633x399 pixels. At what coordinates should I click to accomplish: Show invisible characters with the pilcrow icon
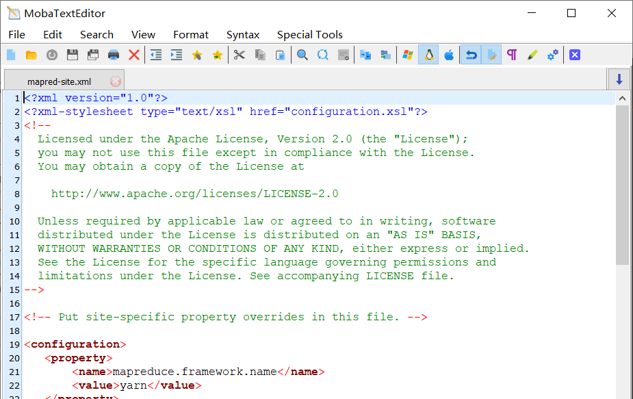tap(512, 55)
